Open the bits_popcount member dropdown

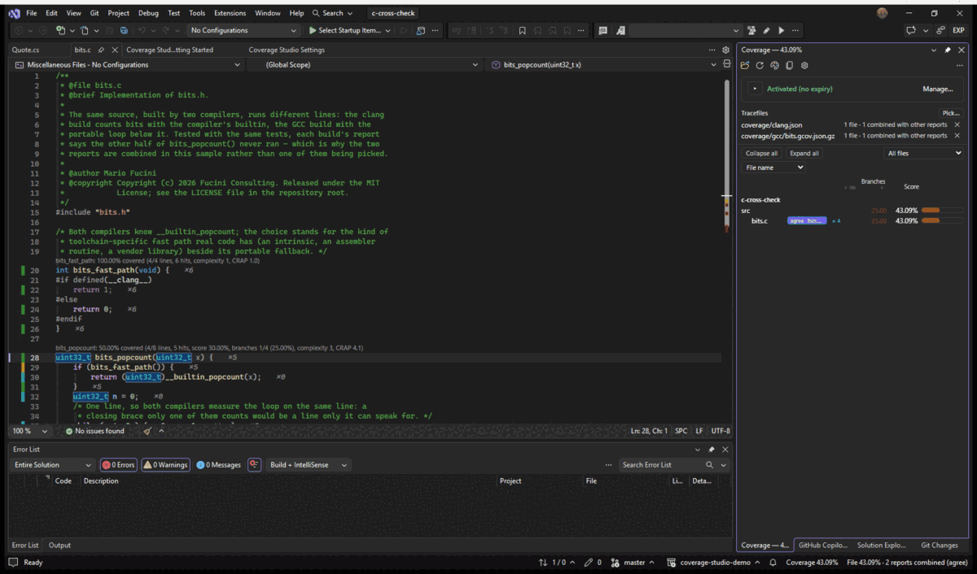(602, 64)
